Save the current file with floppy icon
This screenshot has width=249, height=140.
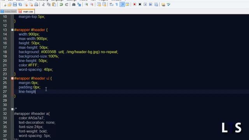pyautogui.click(x=15, y=5)
